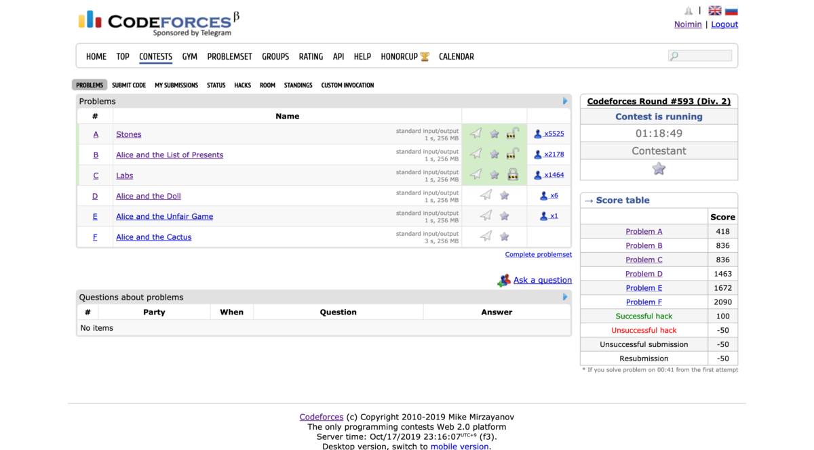Open the Noimin profile link
This screenshot has height=450, width=814.
tap(688, 24)
